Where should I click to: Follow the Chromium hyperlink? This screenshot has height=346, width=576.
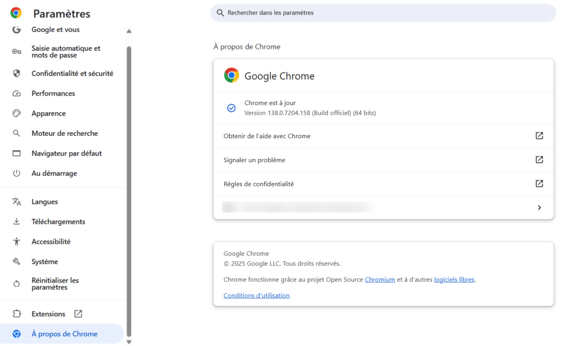click(x=380, y=279)
